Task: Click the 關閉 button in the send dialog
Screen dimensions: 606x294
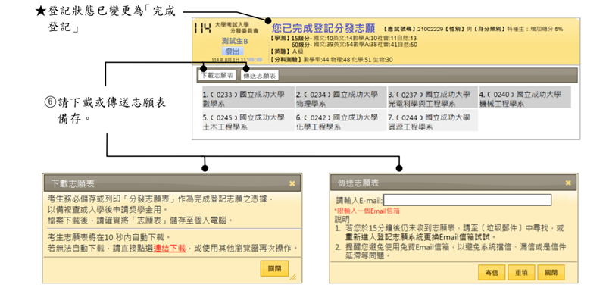Action: tap(551, 272)
